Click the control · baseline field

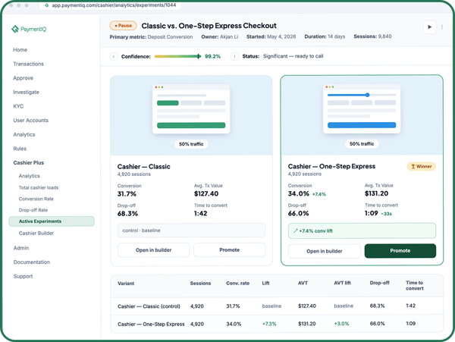point(192,231)
